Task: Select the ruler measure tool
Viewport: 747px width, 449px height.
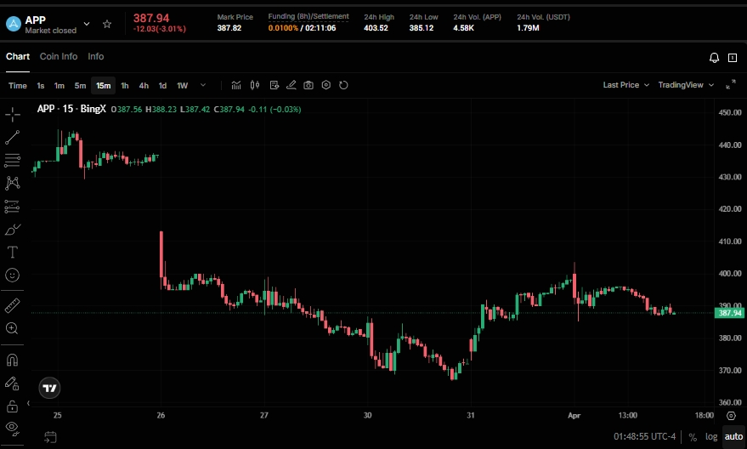Action: (x=13, y=305)
